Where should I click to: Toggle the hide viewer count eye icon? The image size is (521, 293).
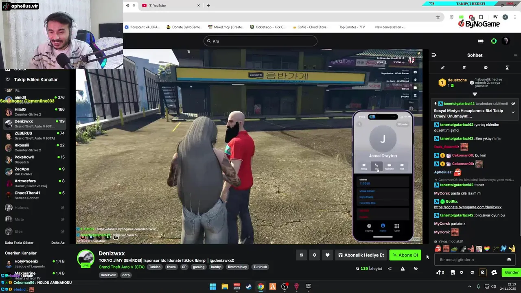(416, 269)
